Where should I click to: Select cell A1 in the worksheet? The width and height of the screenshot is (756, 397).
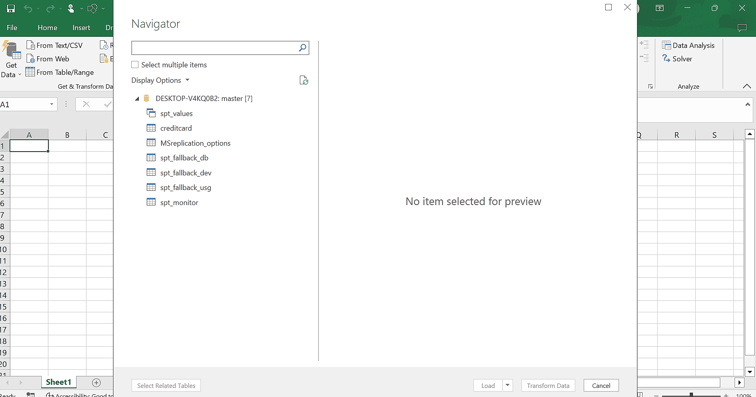click(29, 146)
